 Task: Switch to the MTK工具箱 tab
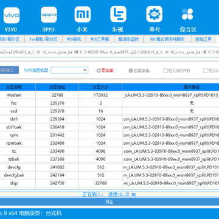[x=100, y=39]
